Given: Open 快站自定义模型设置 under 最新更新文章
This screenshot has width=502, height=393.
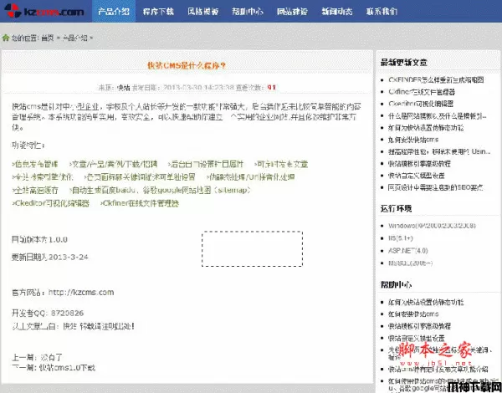Looking at the screenshot, I should point(416,176).
